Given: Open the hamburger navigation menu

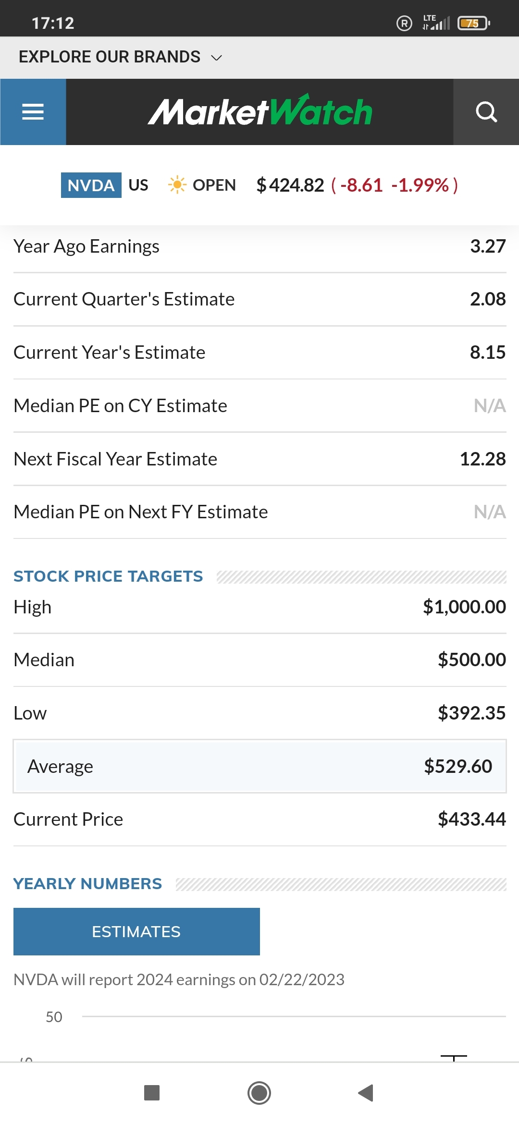Looking at the screenshot, I should pos(33,112).
